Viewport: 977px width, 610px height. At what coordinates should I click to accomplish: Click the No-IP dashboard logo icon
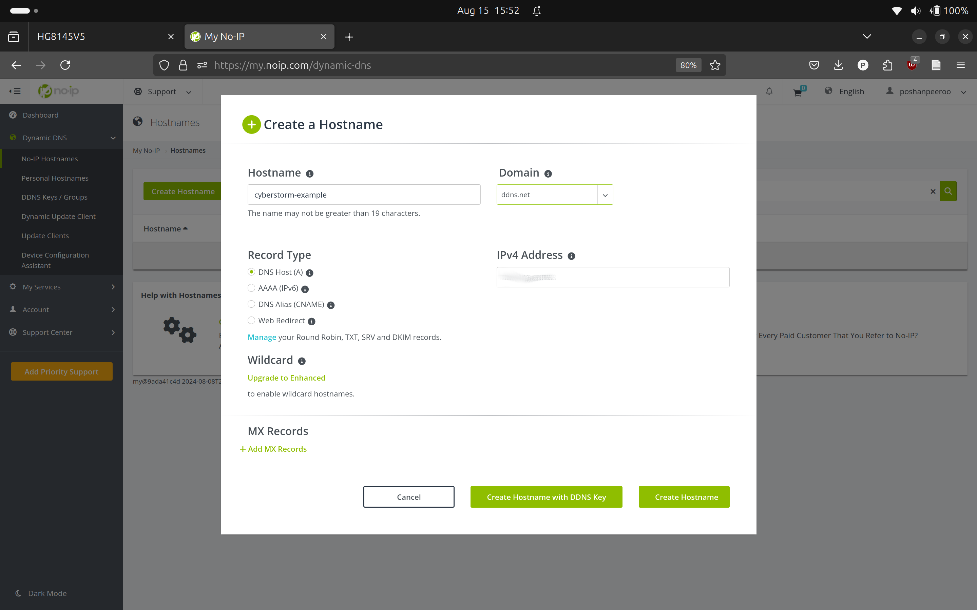58,91
